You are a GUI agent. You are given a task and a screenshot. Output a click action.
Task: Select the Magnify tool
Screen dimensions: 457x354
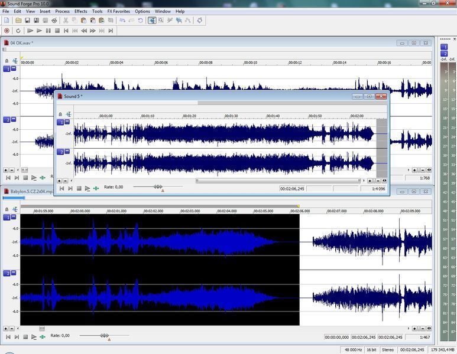pos(161,21)
